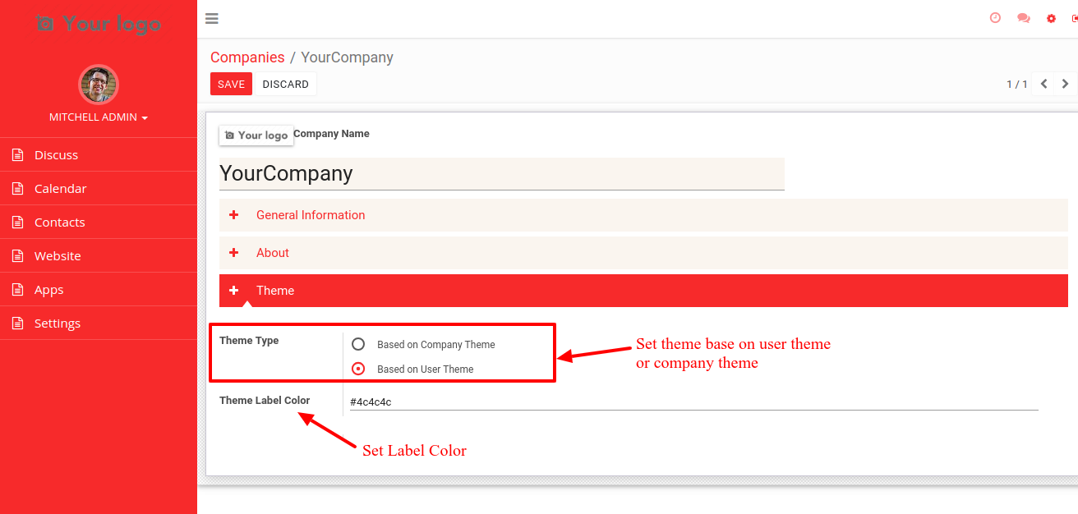Expand the General Information section
The image size is (1078, 514).
[x=643, y=215]
